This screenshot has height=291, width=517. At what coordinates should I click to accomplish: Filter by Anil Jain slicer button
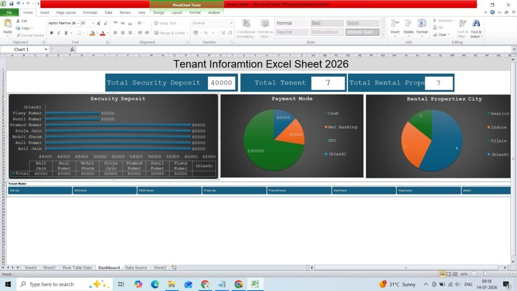(40, 190)
